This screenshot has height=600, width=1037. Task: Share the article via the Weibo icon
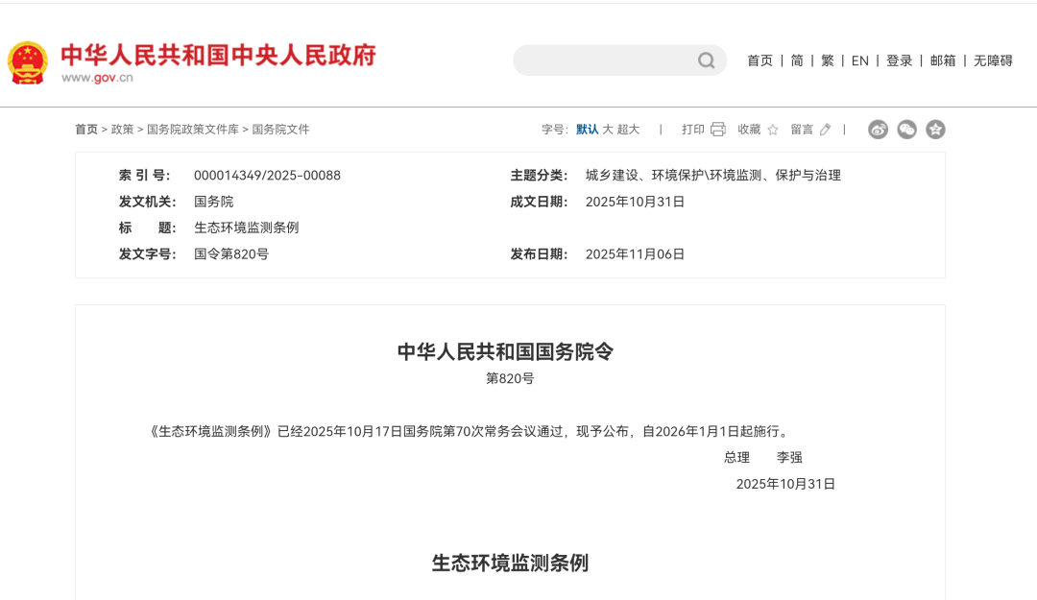pyautogui.click(x=877, y=129)
